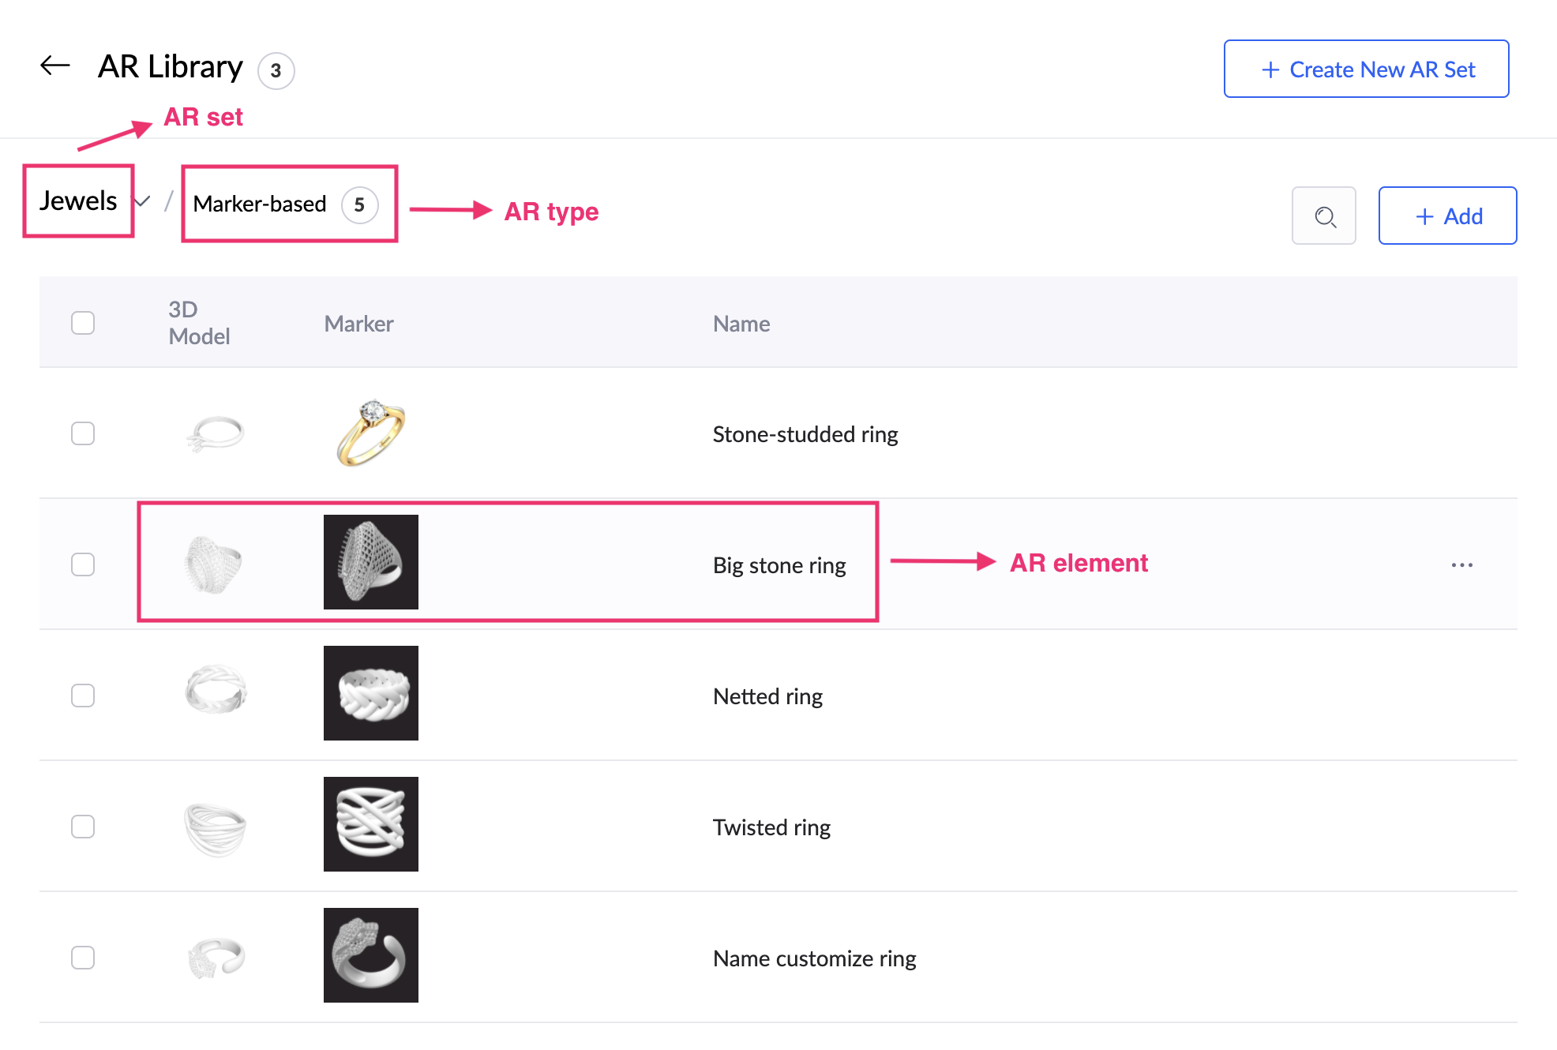View Netted ring 3D model preview
The image size is (1557, 1050).
(x=216, y=689)
